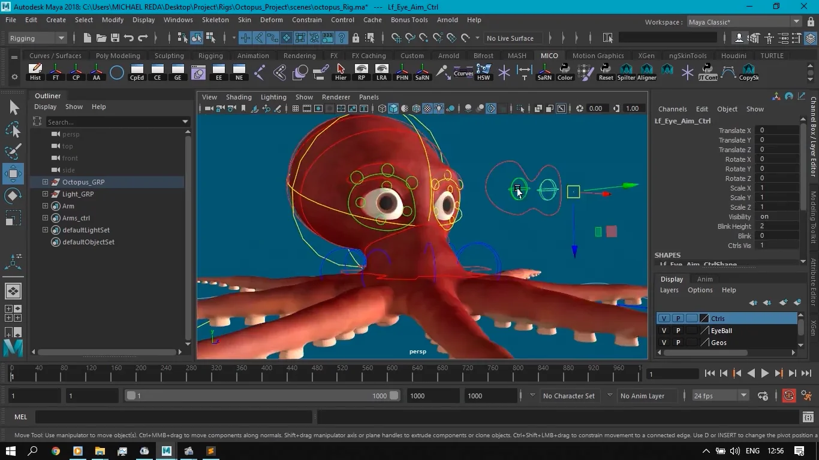
Task: Open the viewport Shading menu
Action: point(239,97)
